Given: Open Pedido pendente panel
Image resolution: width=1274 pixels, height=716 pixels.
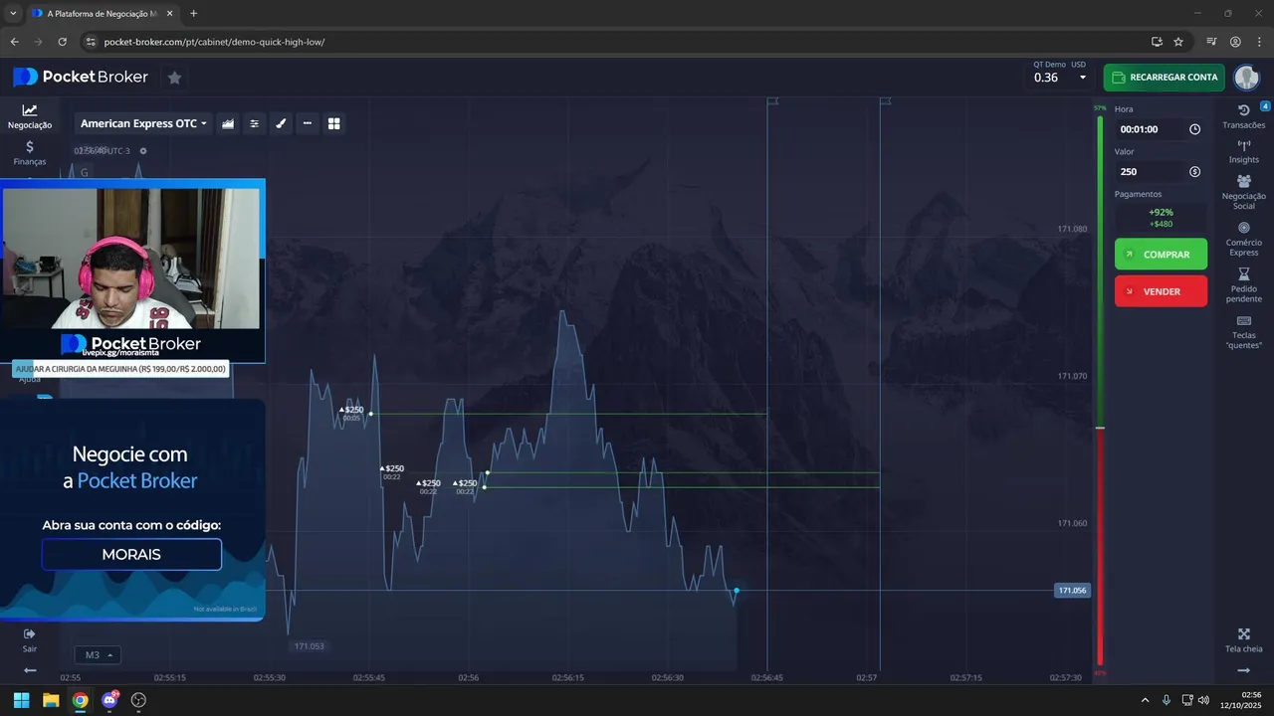Looking at the screenshot, I should pos(1244,285).
